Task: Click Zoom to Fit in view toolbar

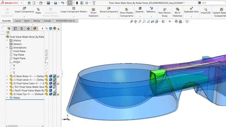Action: 131,22
